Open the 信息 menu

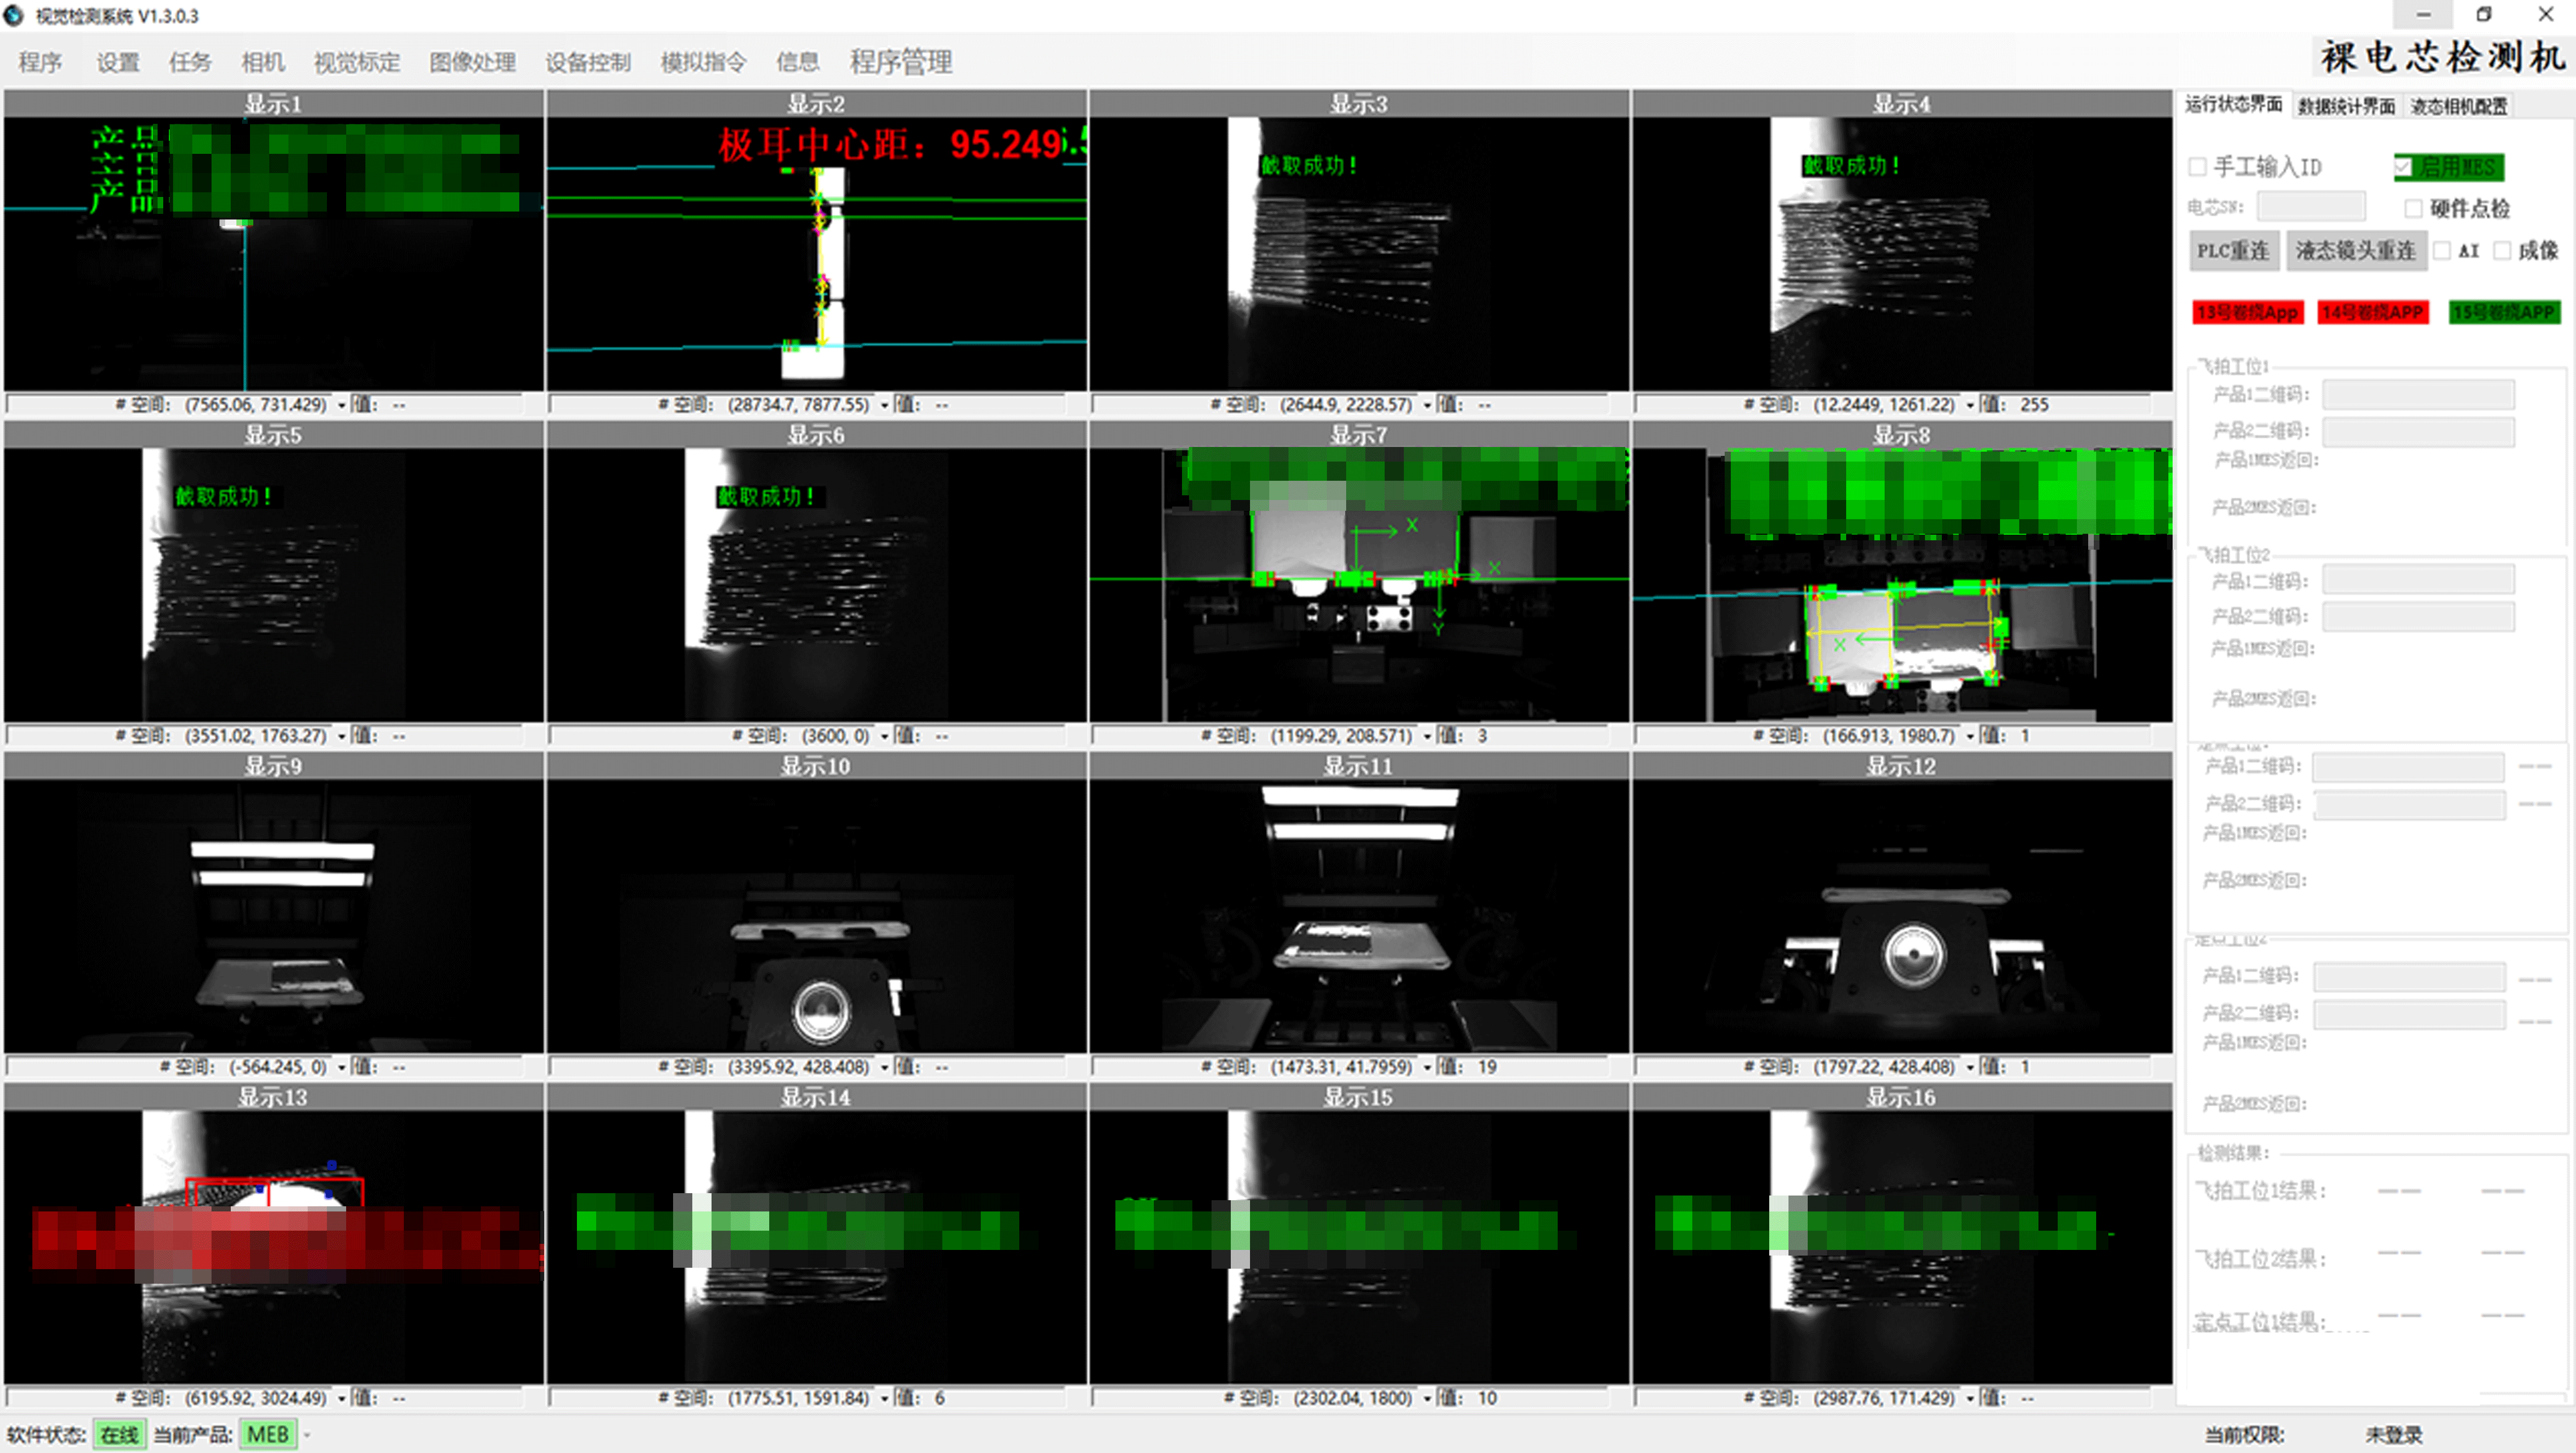click(x=798, y=62)
